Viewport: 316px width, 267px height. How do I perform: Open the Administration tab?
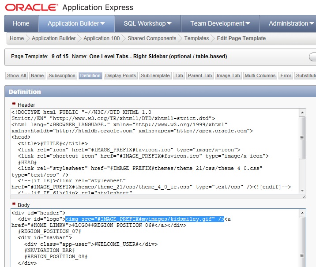tap(288, 23)
